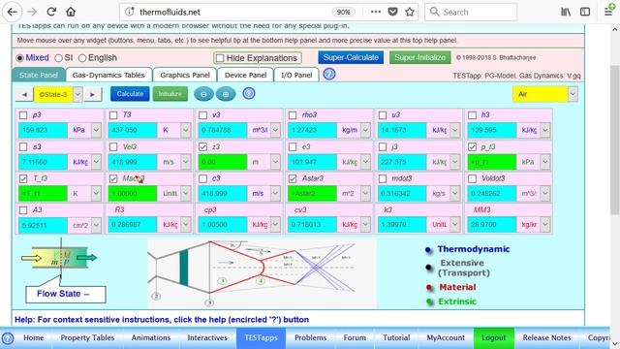
Task: Check the A3 area checkbox
Action: pyautogui.click(x=23, y=210)
